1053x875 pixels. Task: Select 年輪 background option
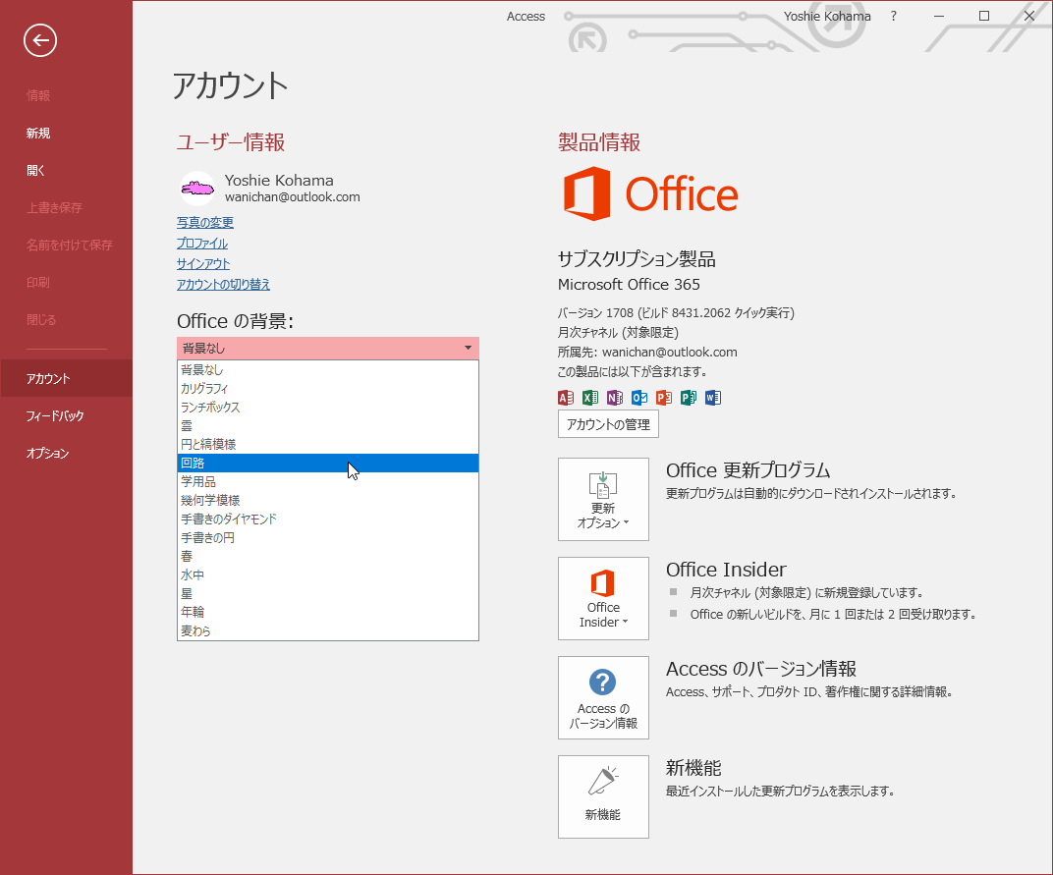(x=328, y=612)
